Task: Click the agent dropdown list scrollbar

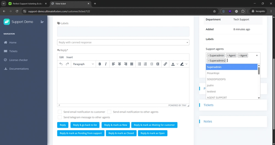Action: 259,71
